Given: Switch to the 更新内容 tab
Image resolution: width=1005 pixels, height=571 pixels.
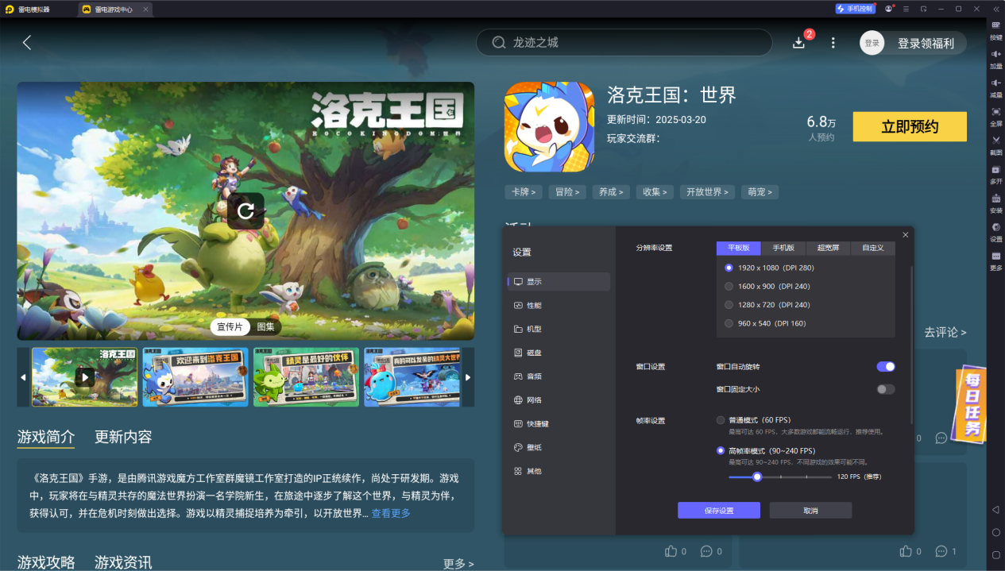Looking at the screenshot, I should [x=124, y=437].
